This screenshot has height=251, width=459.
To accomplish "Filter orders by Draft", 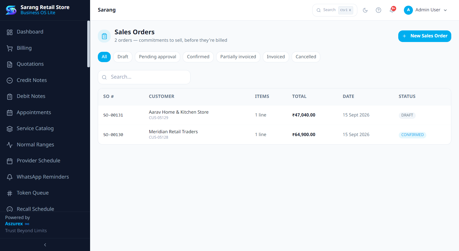I will pyautogui.click(x=123, y=57).
